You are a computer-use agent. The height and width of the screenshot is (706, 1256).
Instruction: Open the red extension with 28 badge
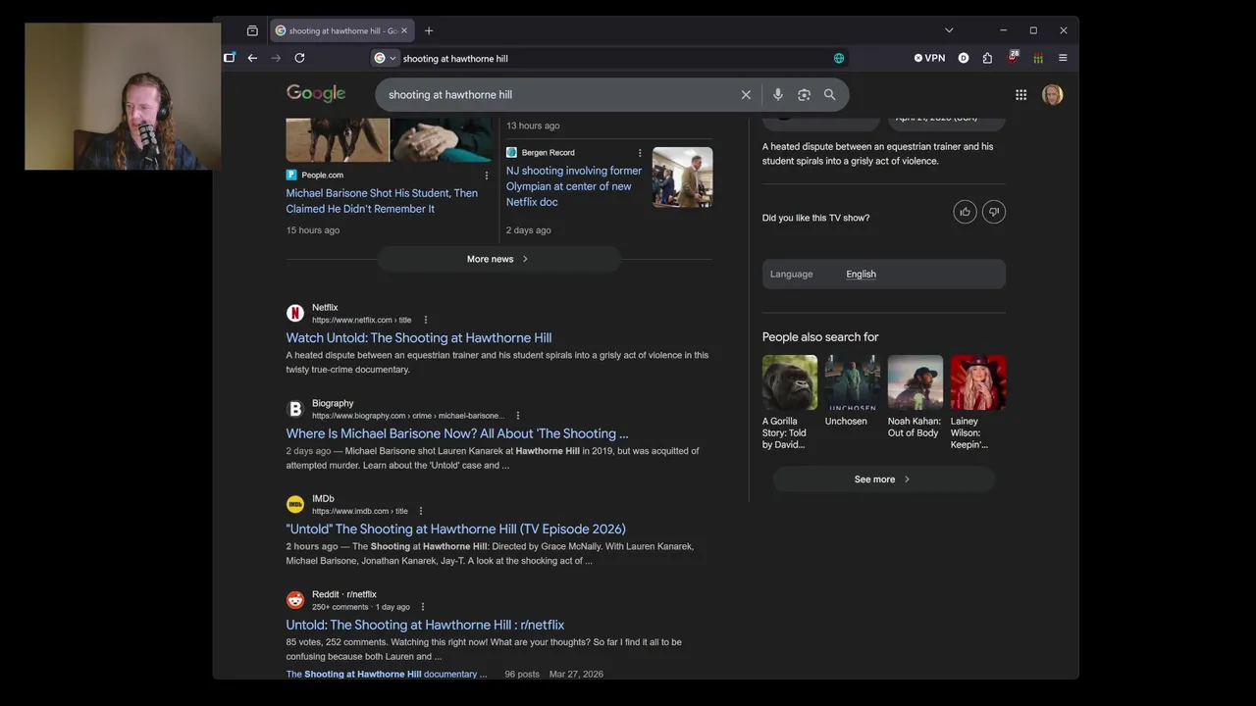click(x=1013, y=57)
